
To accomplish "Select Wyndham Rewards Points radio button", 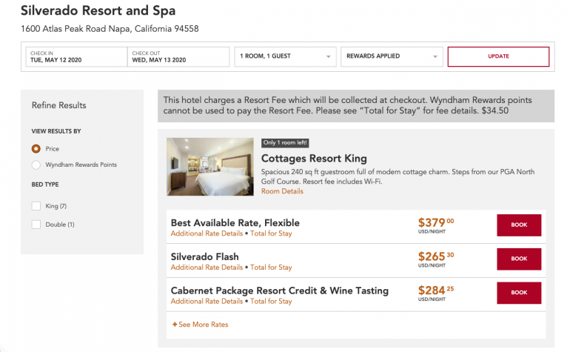I will (x=36, y=165).
